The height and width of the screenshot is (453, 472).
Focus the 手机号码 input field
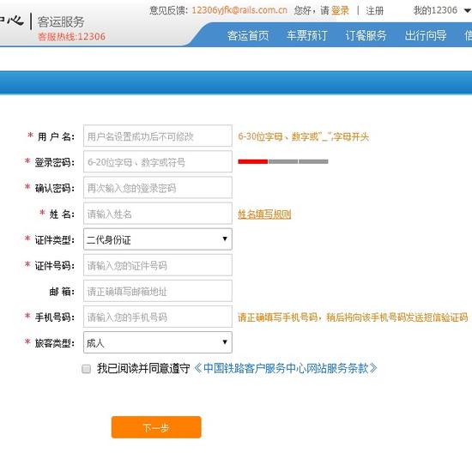point(158,317)
